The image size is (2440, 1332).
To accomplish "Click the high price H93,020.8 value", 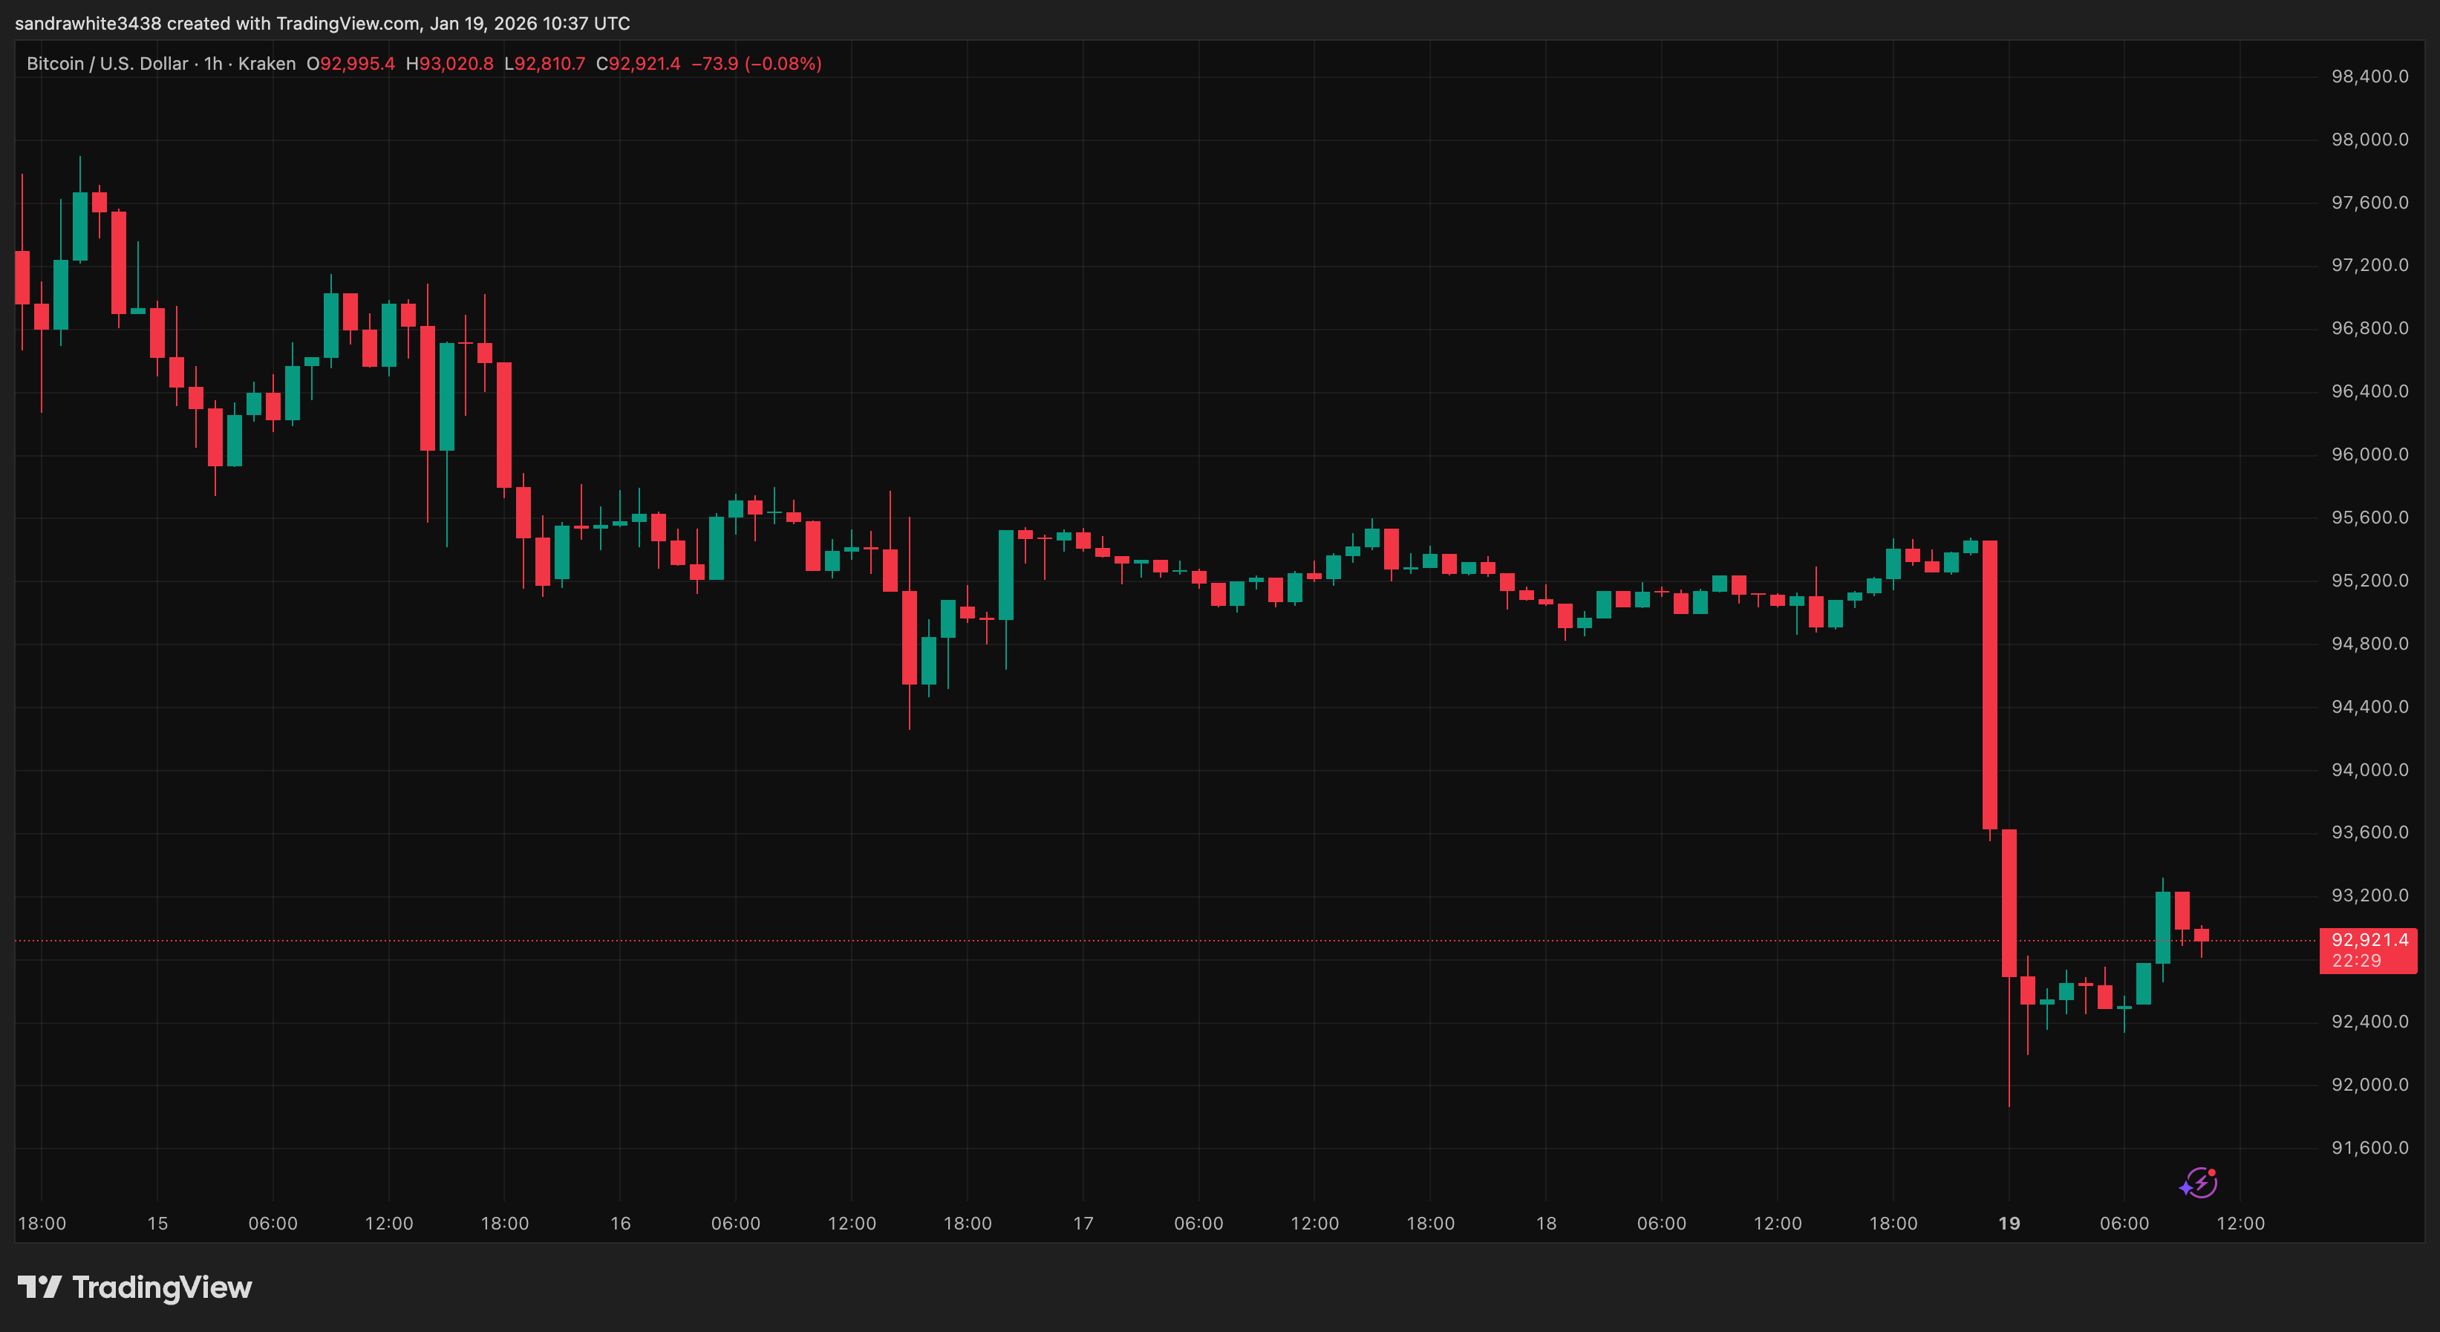I will click(x=449, y=63).
